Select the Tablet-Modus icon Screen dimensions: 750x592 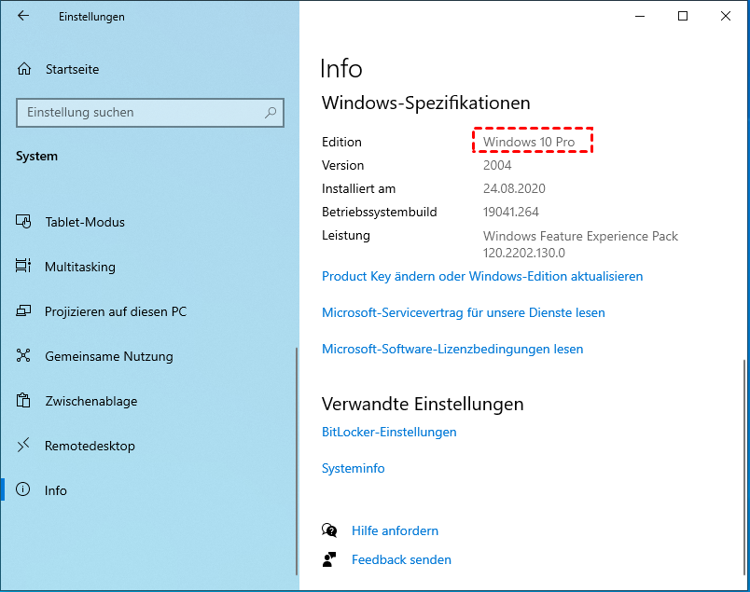pyautogui.click(x=24, y=222)
